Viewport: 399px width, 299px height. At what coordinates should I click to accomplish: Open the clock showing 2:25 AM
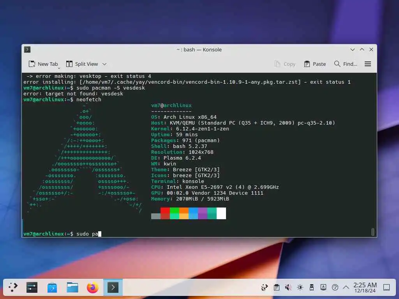tap(365, 287)
